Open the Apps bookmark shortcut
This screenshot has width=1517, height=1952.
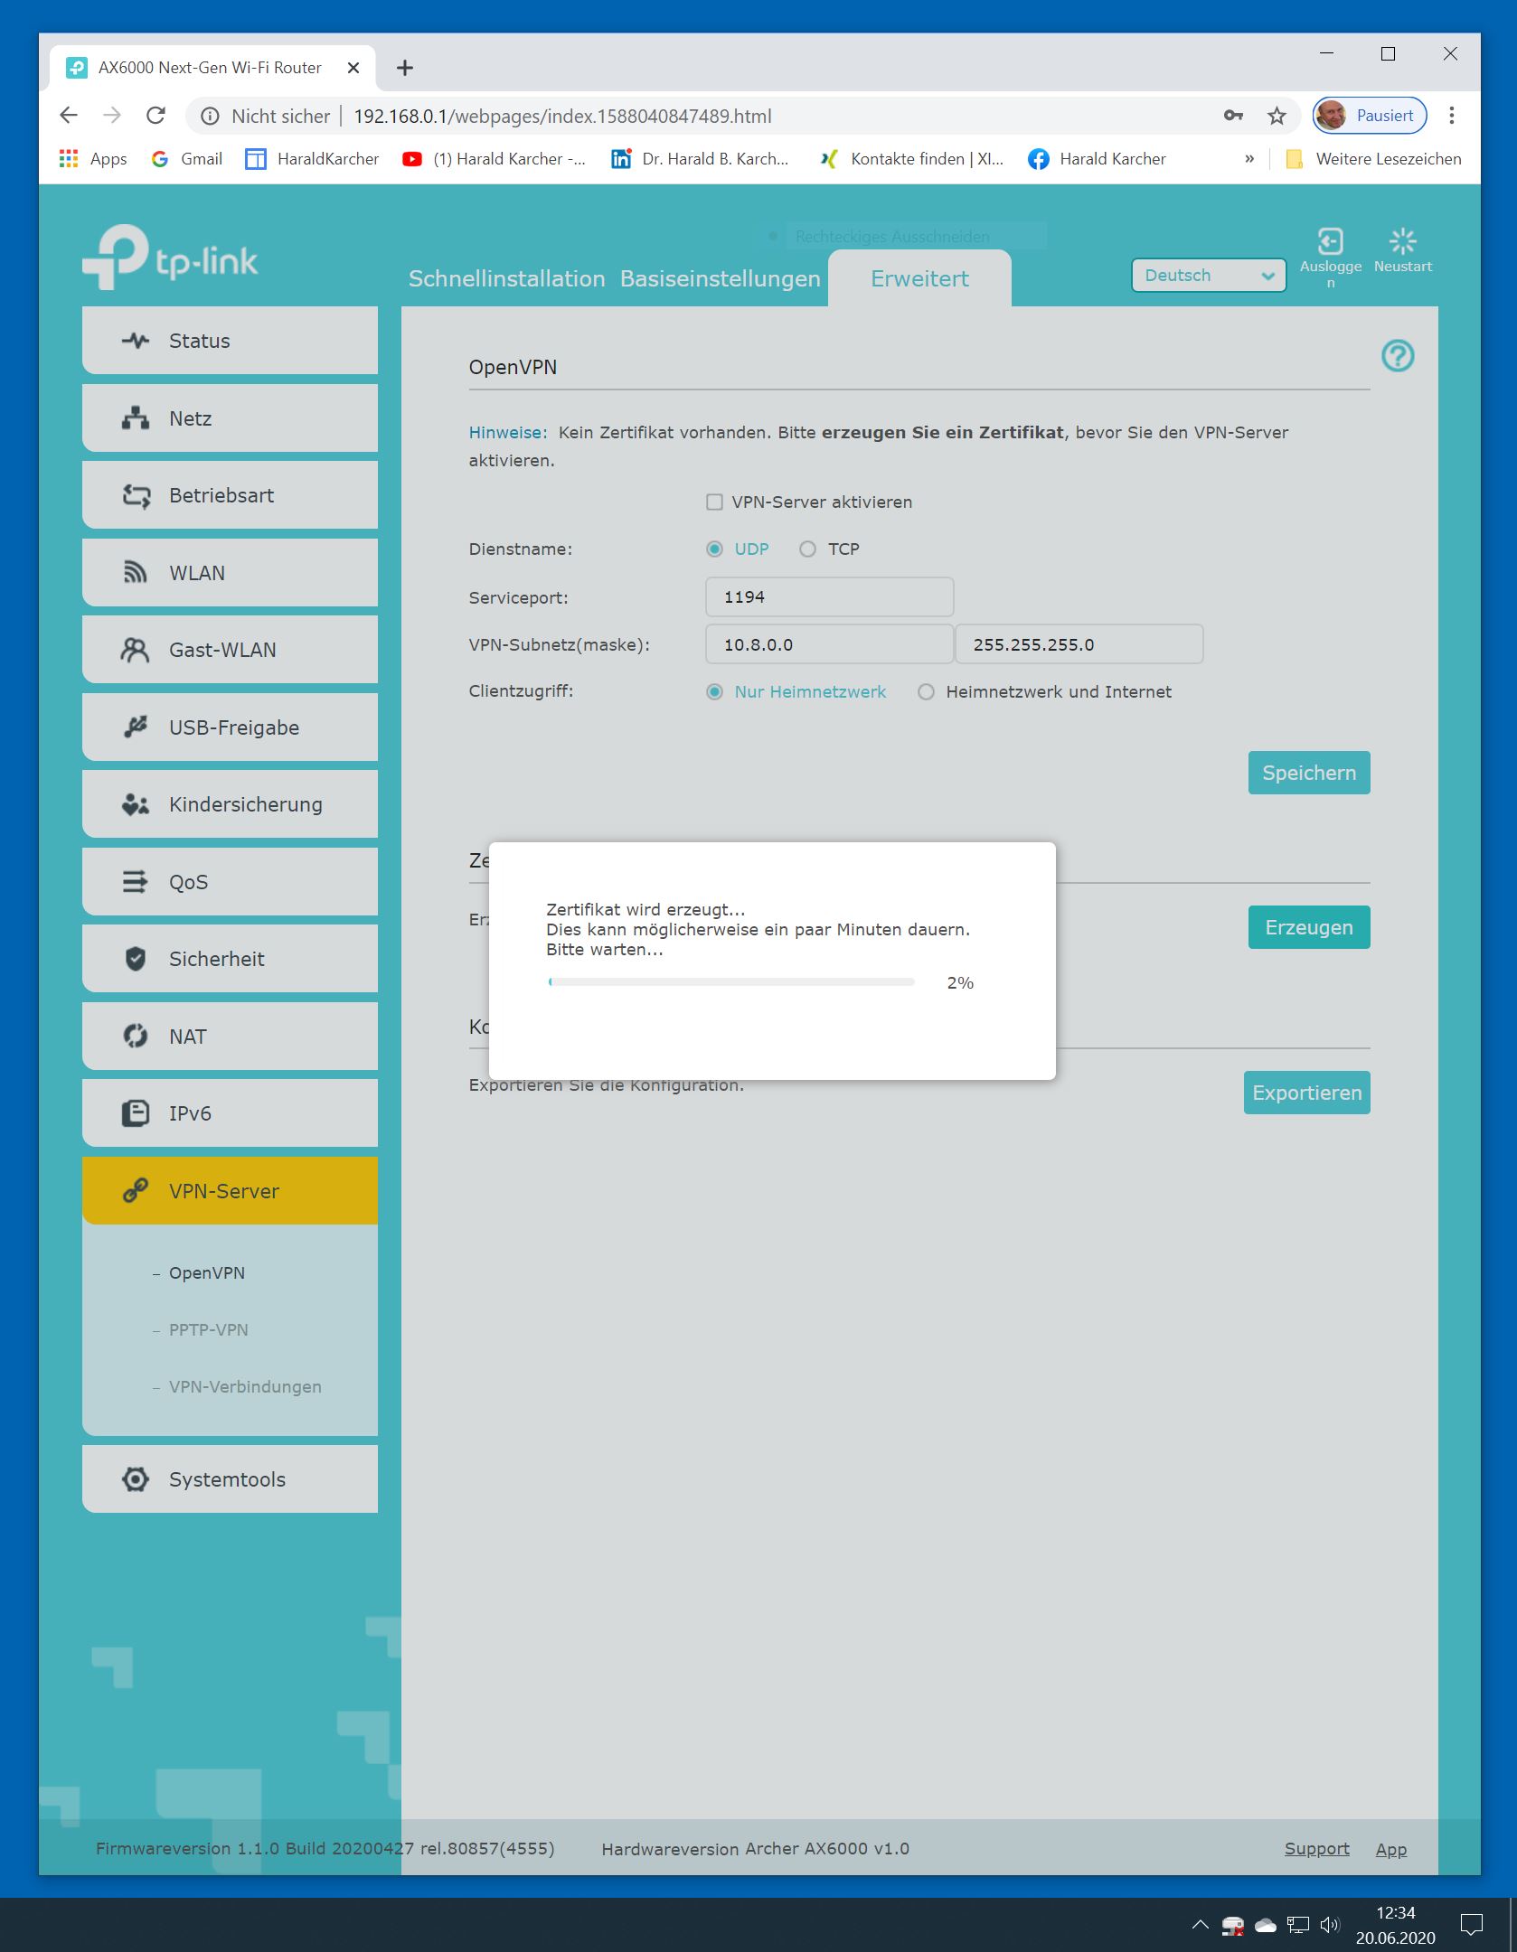tap(94, 159)
